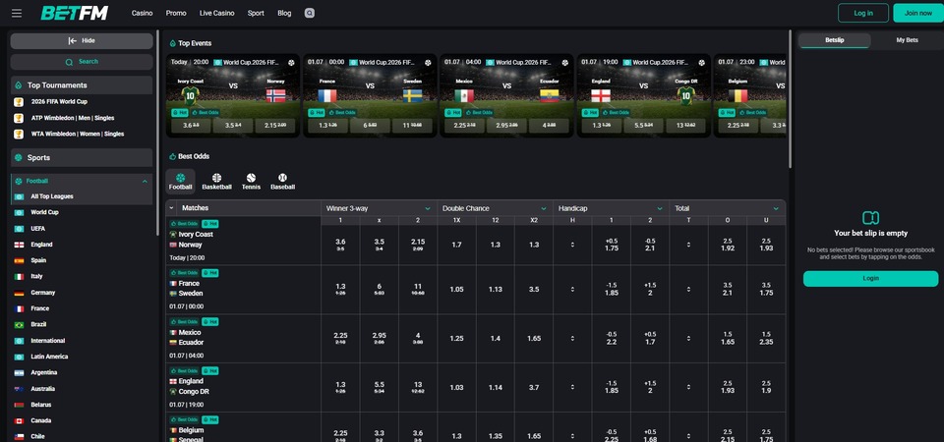Open the International league link
The height and width of the screenshot is (442, 944).
point(47,341)
